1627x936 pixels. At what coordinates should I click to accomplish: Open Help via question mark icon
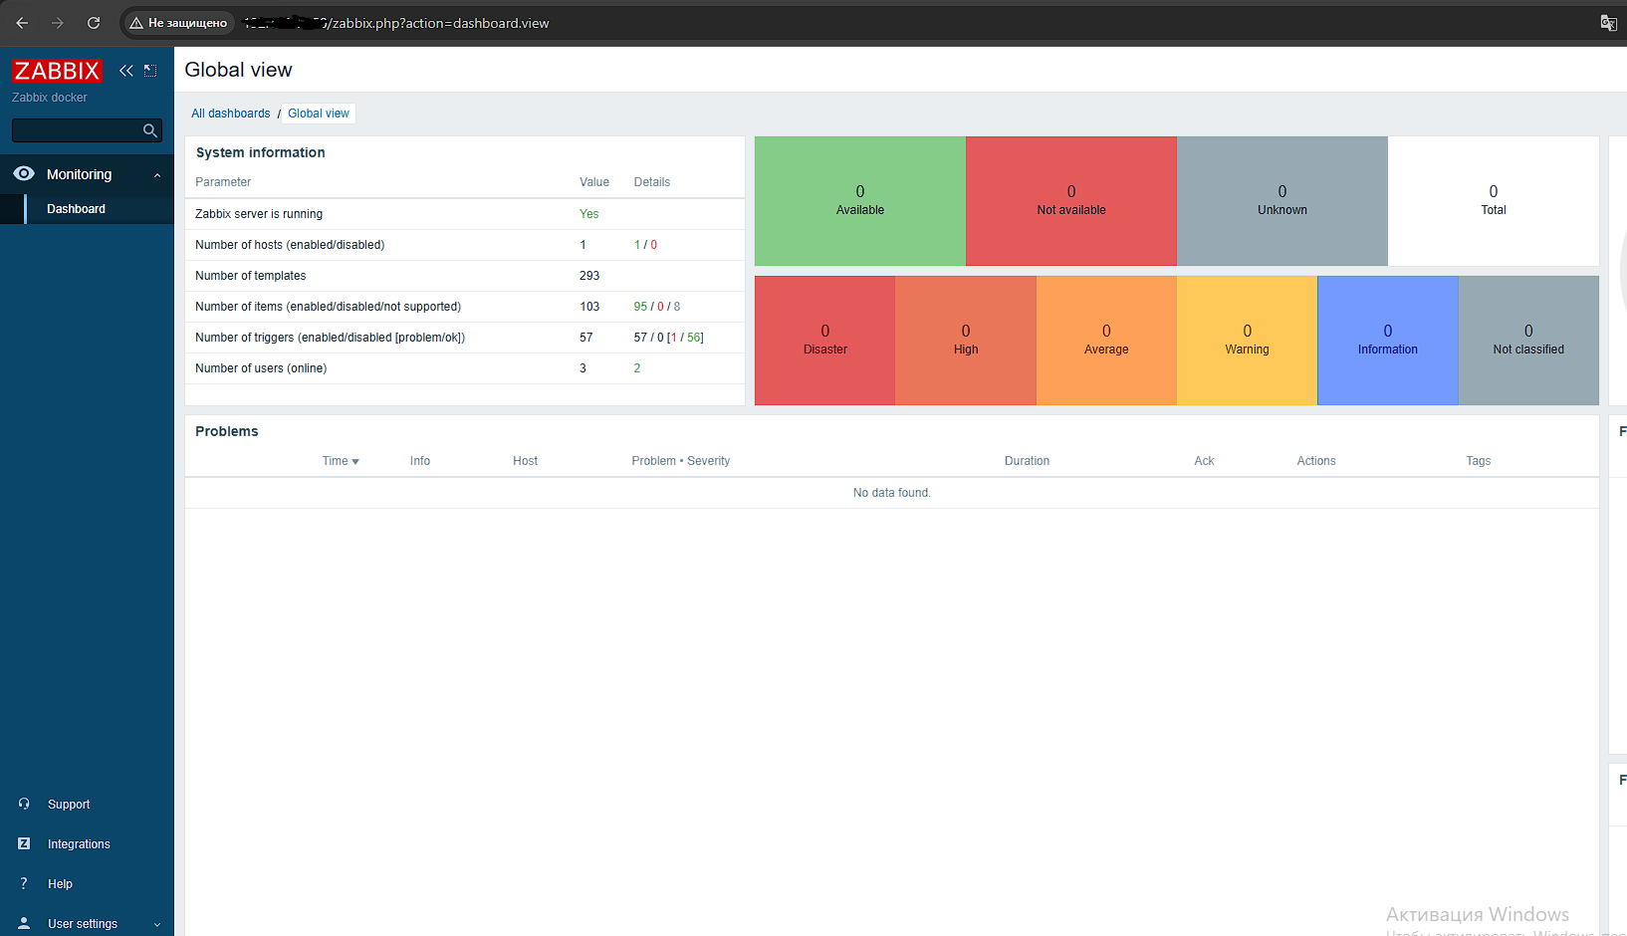[24, 883]
